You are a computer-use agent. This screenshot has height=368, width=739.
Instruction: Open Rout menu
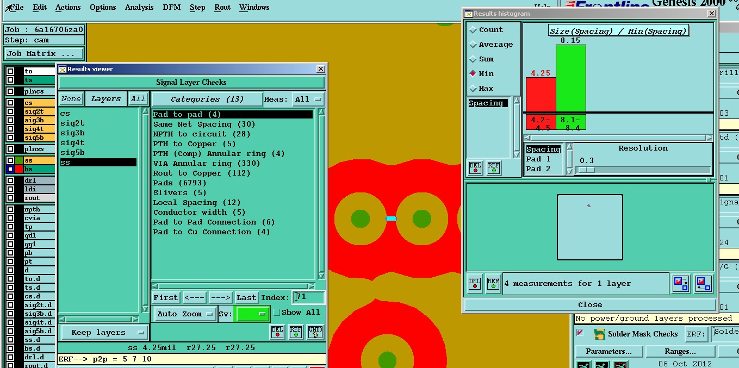(x=222, y=8)
